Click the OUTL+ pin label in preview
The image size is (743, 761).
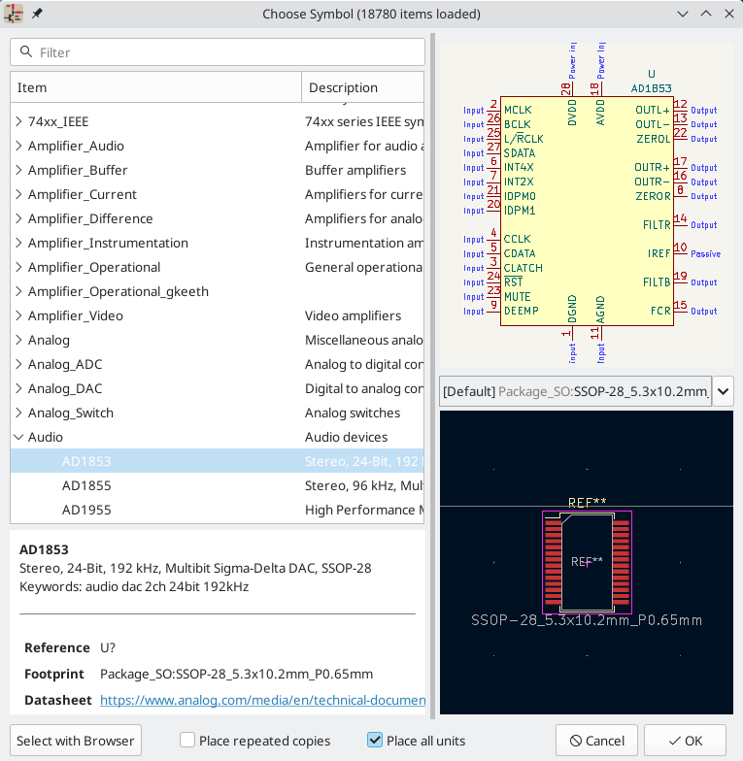[x=653, y=110]
